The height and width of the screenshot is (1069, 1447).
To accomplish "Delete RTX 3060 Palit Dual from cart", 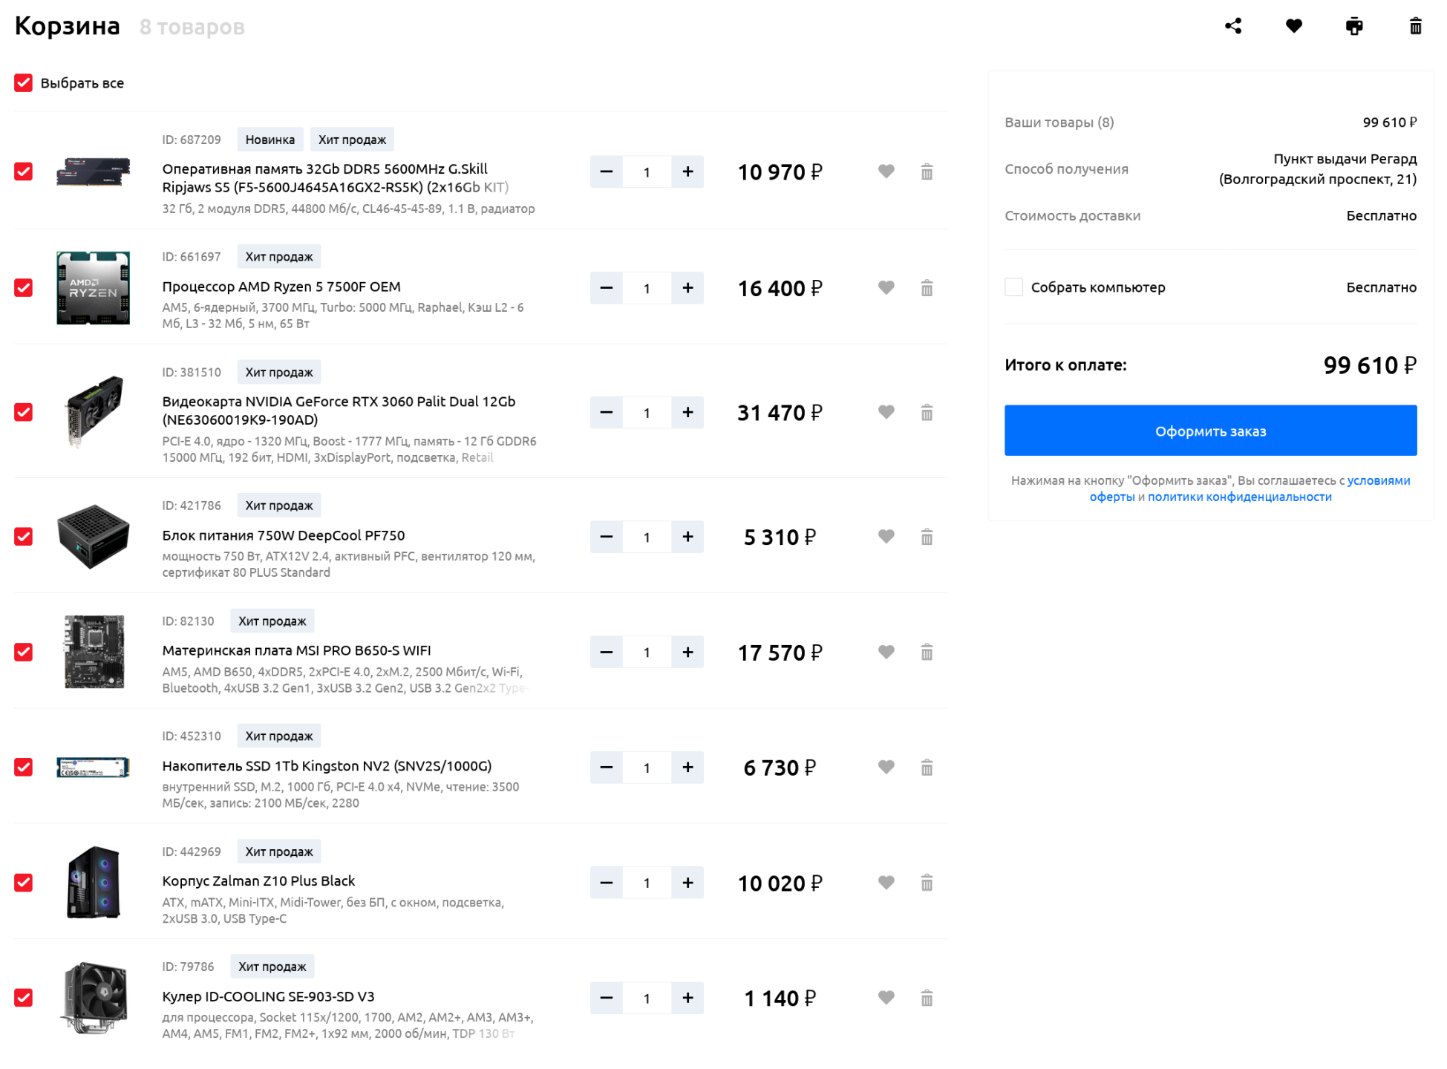I will pos(927,412).
